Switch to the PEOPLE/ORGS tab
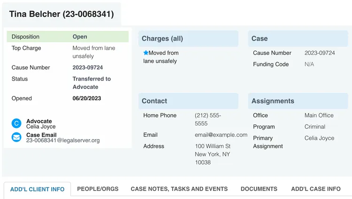352x199 pixels. tap(98, 189)
